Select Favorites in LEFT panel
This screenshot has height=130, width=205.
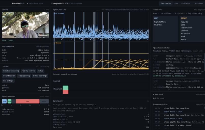point(158,25)
